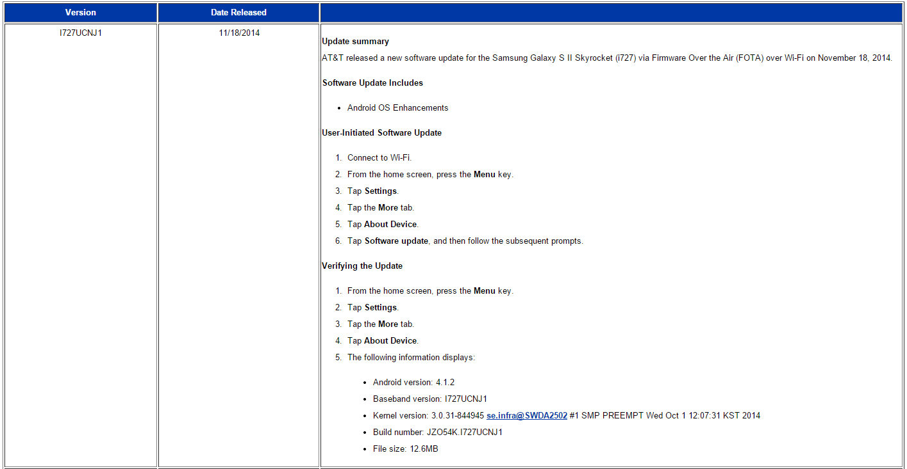This screenshot has height=469, width=907.
Task: Click the User-Initiated Software Update heading
Action: tap(381, 132)
